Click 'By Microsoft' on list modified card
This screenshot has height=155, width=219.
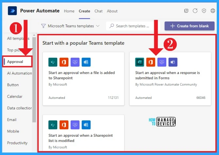click(x=58, y=147)
